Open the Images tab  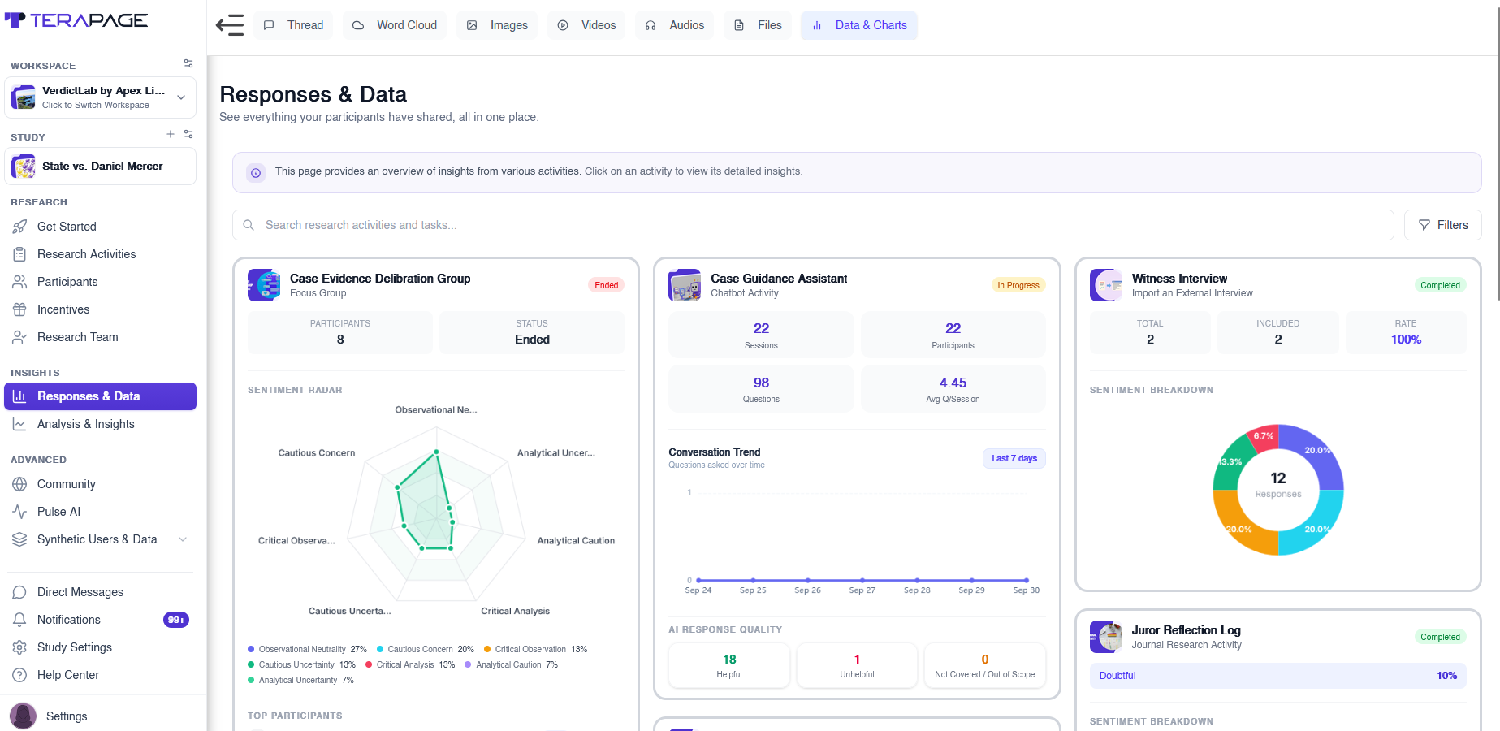pos(497,25)
